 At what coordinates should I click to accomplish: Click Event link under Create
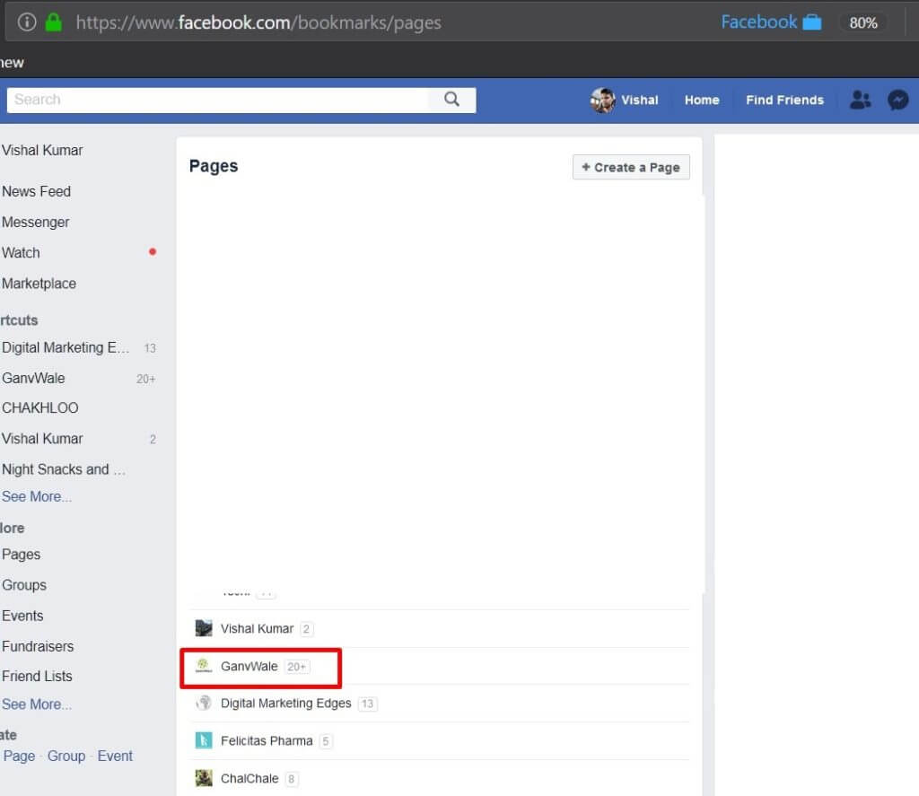(115, 757)
